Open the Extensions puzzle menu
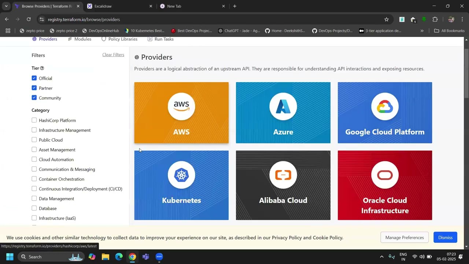This screenshot has height=264, width=469. coord(435,19)
